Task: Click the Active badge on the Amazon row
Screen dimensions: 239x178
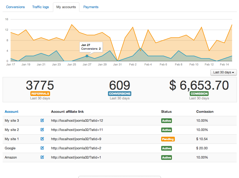Action: (x=166, y=157)
